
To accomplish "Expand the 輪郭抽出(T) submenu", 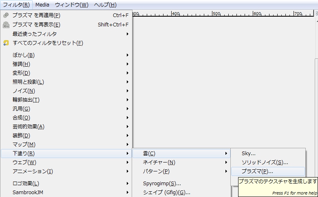I will (x=66, y=100).
